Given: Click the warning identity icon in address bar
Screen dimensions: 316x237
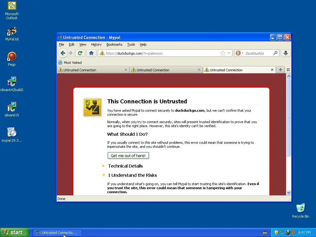Looking at the screenshot, I should click(102, 53).
